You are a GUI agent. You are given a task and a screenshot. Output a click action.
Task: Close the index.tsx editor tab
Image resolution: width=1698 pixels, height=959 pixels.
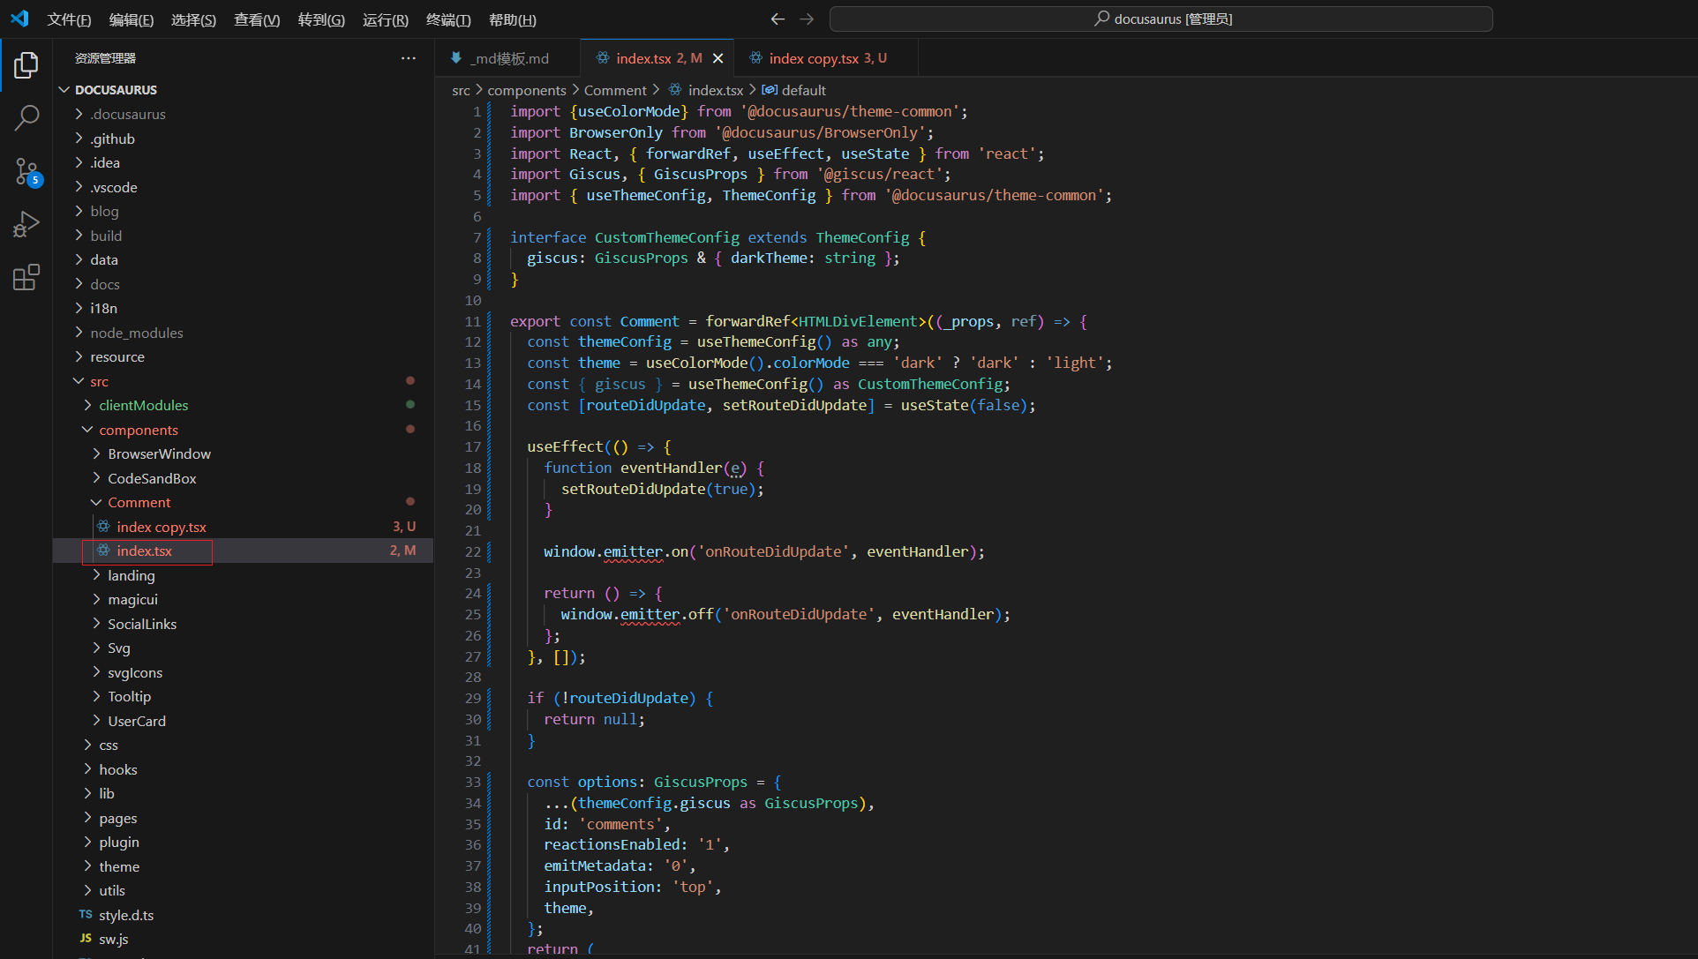point(718,58)
